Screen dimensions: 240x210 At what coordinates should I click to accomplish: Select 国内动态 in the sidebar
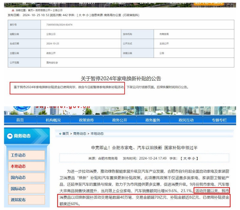(26, 178)
